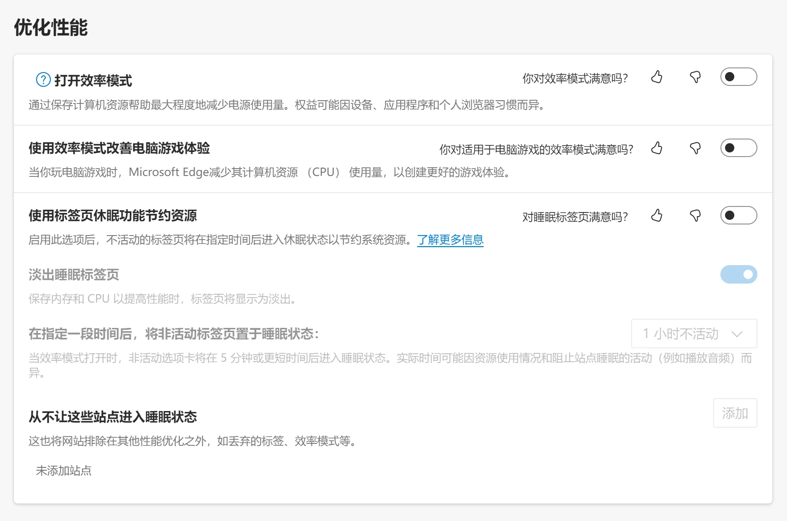
Task: Give thumbs down for 你对效率模式满意吗
Action: coord(695,77)
